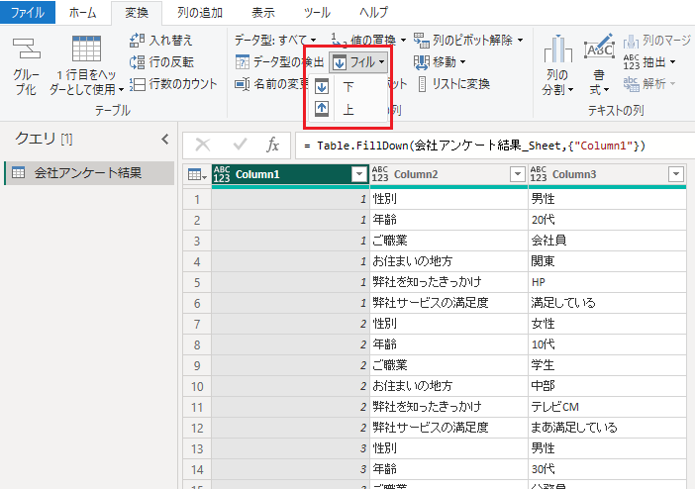Switch to Add Column (列の追加) tab
This screenshot has width=695, height=489.
tap(200, 13)
